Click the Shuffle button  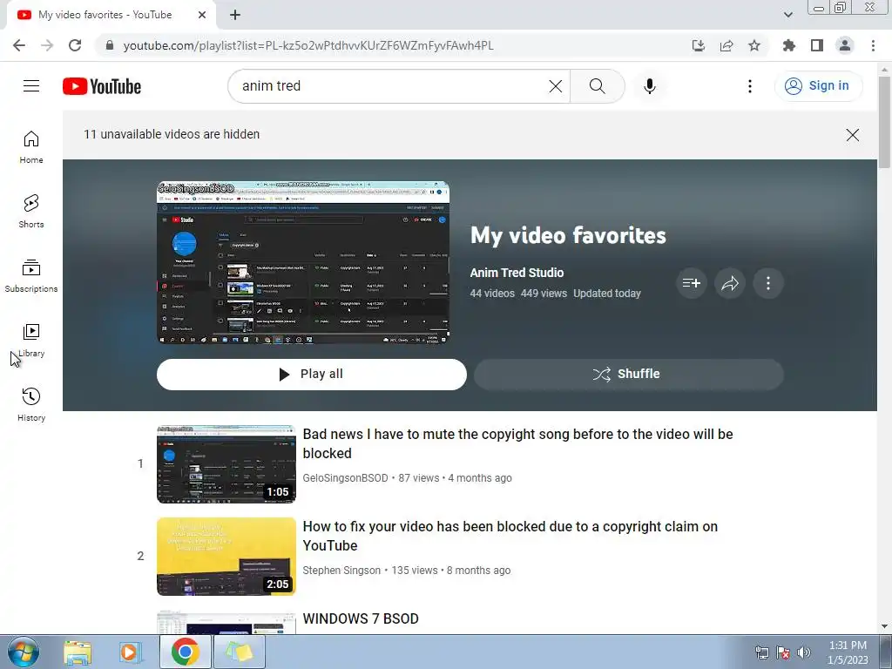pyautogui.click(x=629, y=374)
